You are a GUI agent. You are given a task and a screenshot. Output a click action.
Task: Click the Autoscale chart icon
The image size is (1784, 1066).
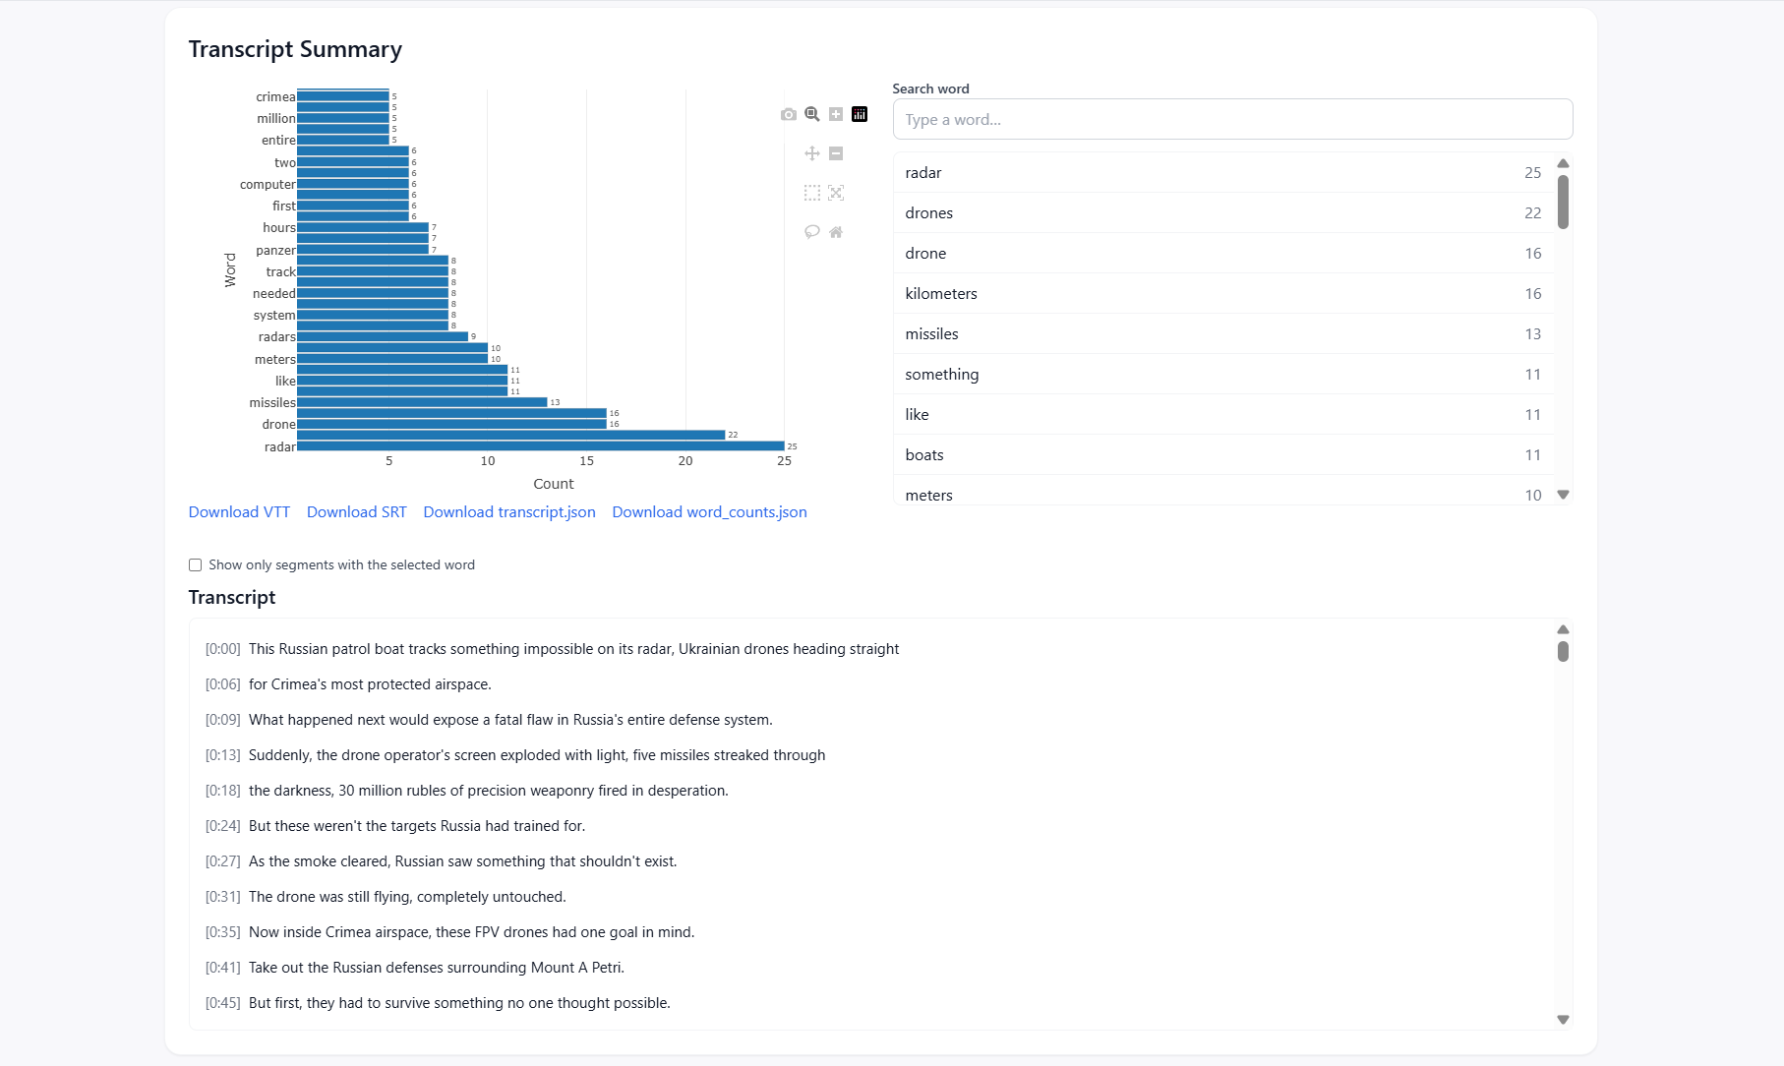[x=836, y=193]
